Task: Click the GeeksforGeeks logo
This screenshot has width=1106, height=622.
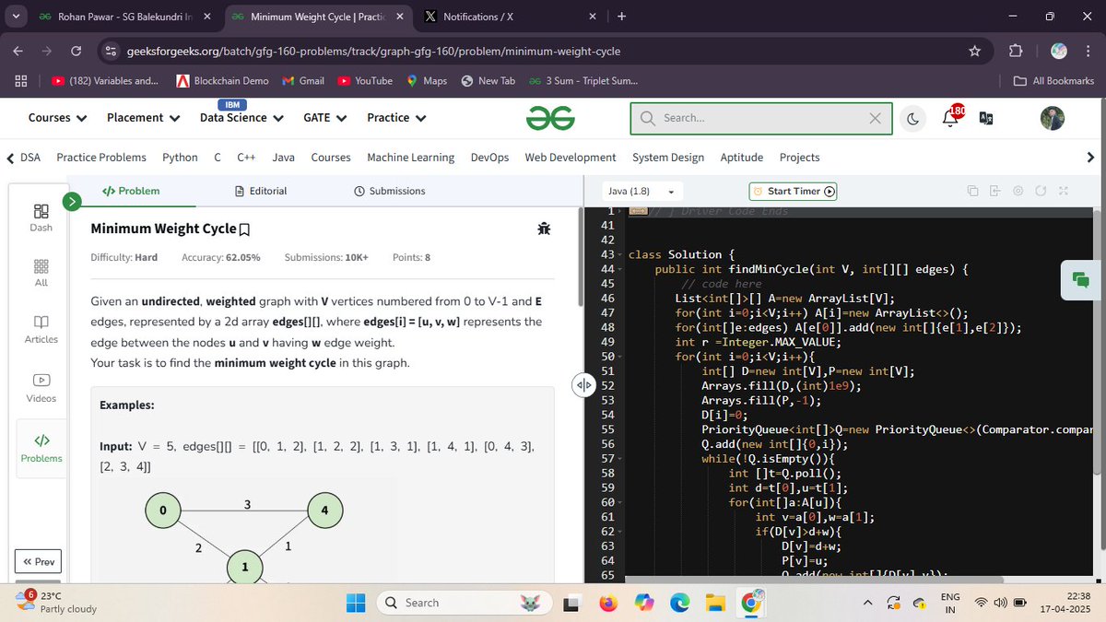Action: (x=550, y=118)
